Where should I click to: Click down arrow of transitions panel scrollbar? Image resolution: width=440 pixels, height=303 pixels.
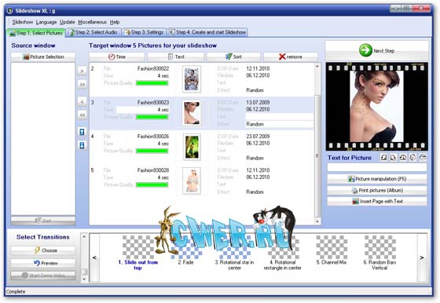click(x=84, y=279)
